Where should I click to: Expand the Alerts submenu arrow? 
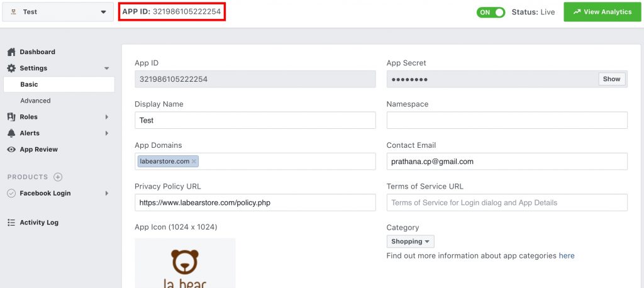[x=107, y=133]
